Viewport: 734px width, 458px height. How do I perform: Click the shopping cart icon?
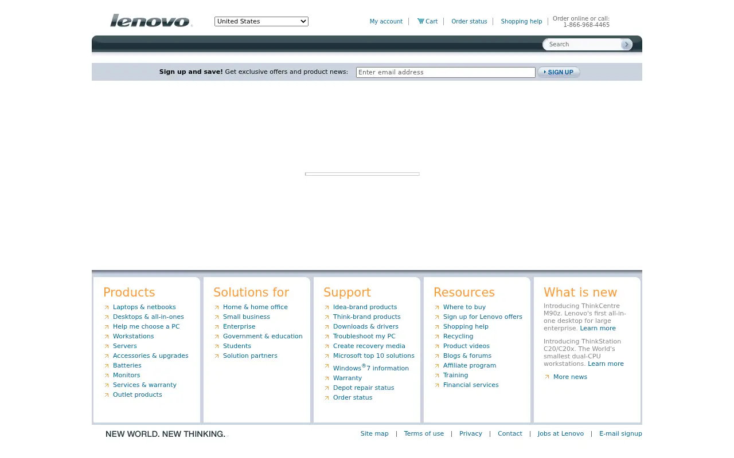[x=421, y=21]
